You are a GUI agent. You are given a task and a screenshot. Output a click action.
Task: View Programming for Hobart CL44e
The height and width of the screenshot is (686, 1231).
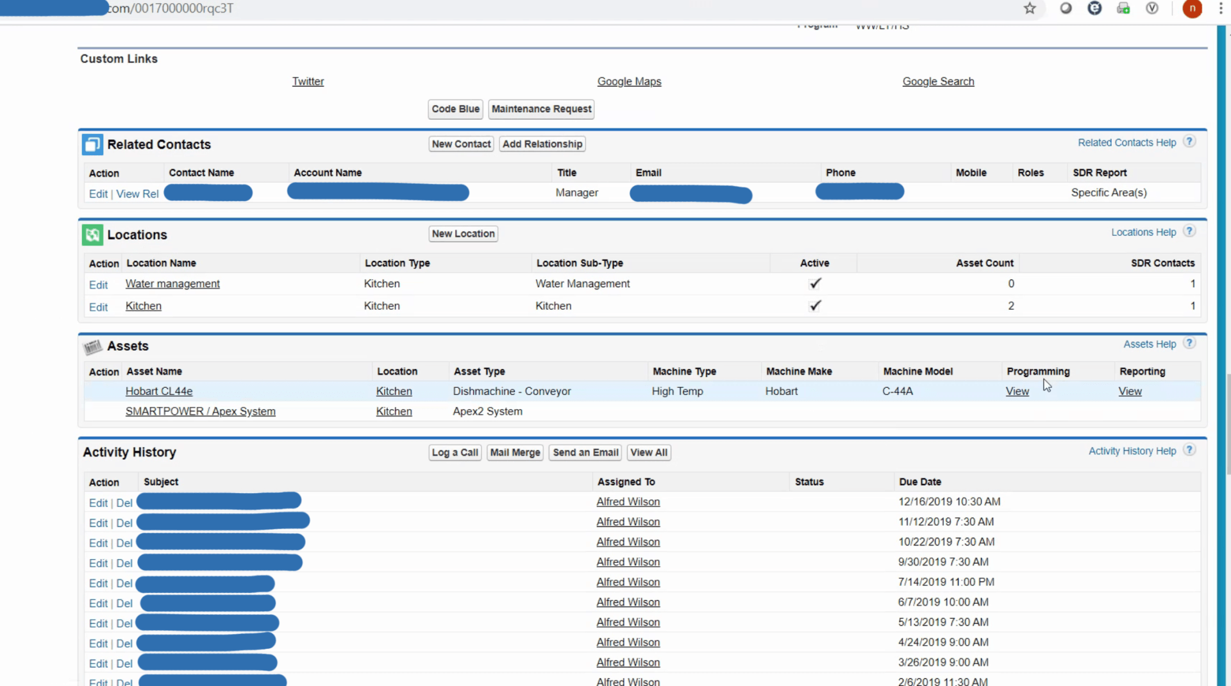(1017, 391)
